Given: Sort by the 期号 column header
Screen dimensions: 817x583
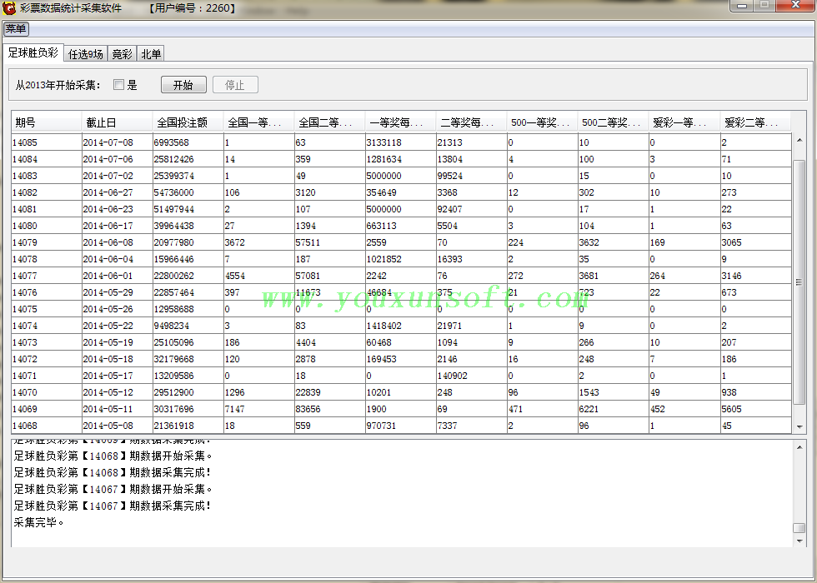Looking at the screenshot, I should (47, 122).
